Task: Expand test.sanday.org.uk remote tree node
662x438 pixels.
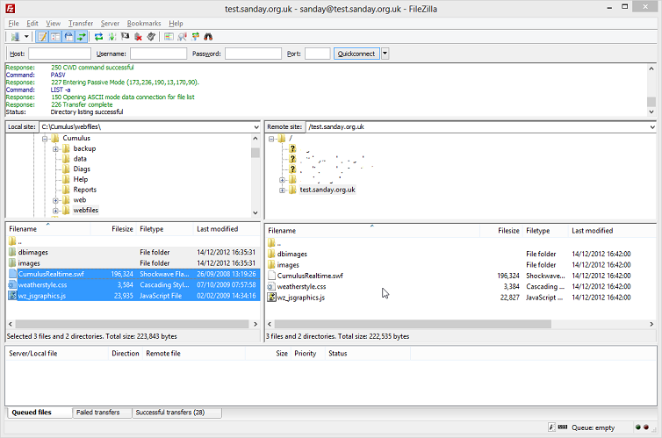Action: point(283,190)
